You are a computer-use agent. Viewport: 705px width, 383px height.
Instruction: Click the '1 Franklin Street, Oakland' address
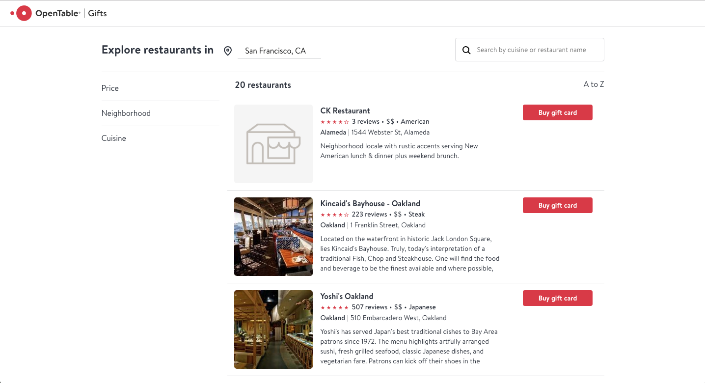click(388, 225)
